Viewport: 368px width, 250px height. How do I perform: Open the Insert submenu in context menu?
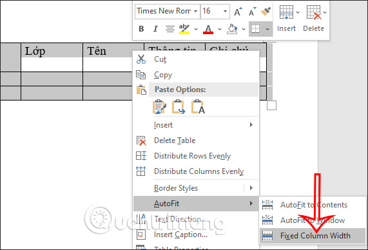tap(196, 125)
